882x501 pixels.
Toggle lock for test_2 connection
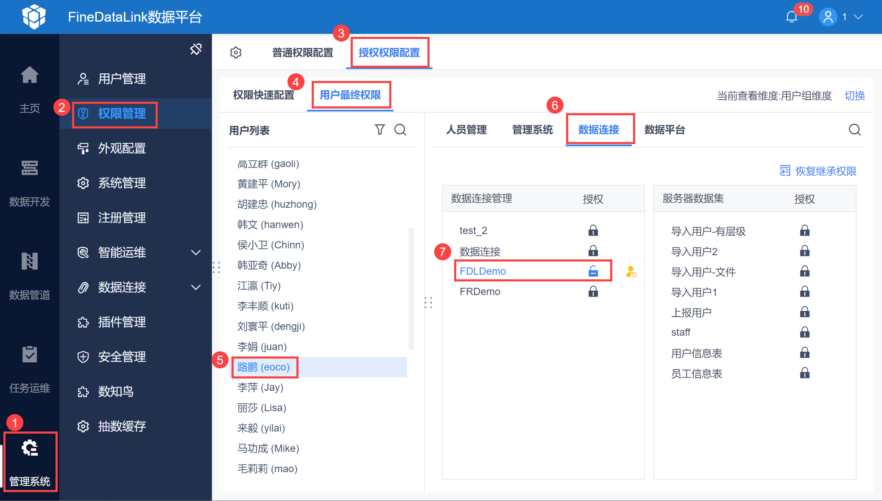(x=593, y=231)
